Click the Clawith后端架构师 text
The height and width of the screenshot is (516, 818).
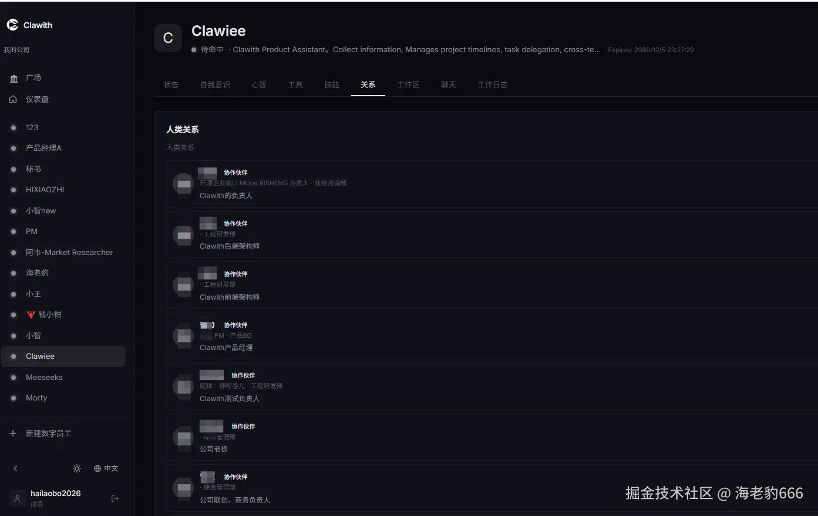pyautogui.click(x=230, y=246)
